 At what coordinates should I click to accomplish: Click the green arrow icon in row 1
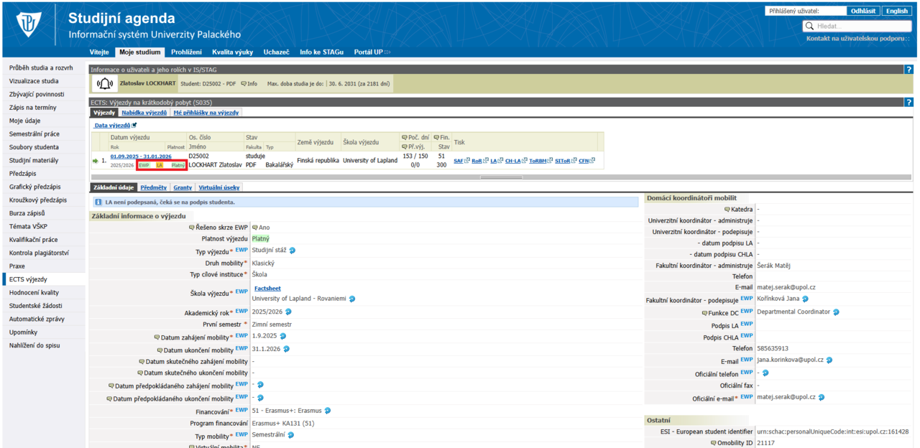coord(96,161)
